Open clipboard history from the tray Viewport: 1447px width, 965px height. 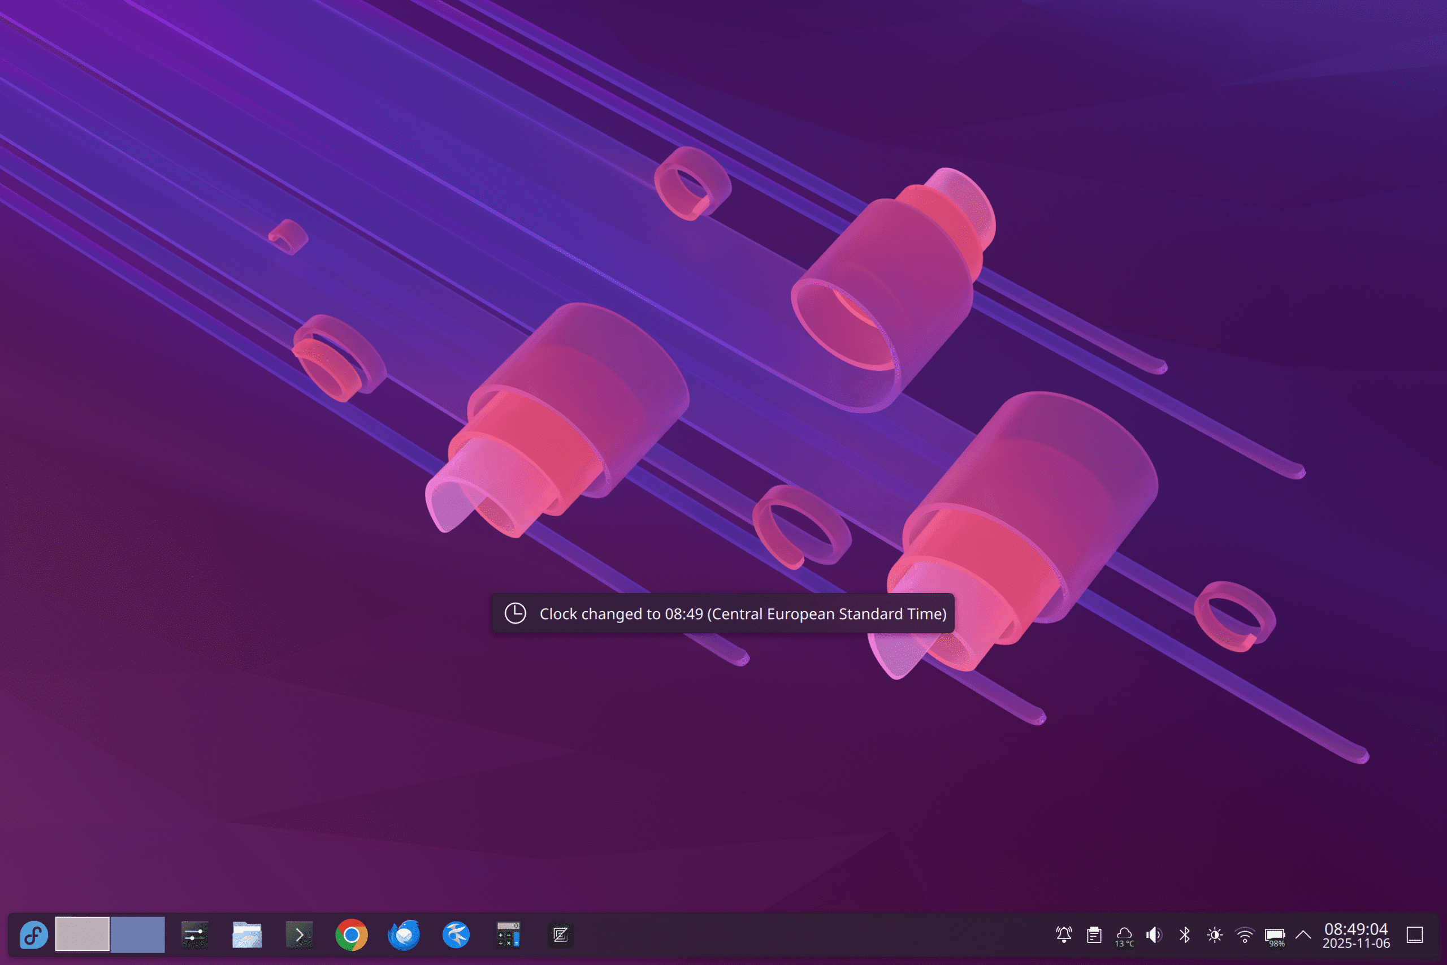(1094, 934)
